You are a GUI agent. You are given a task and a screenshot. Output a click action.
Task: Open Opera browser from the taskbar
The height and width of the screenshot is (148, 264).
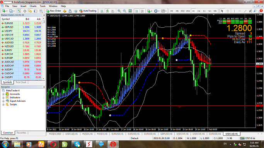pos(53,144)
